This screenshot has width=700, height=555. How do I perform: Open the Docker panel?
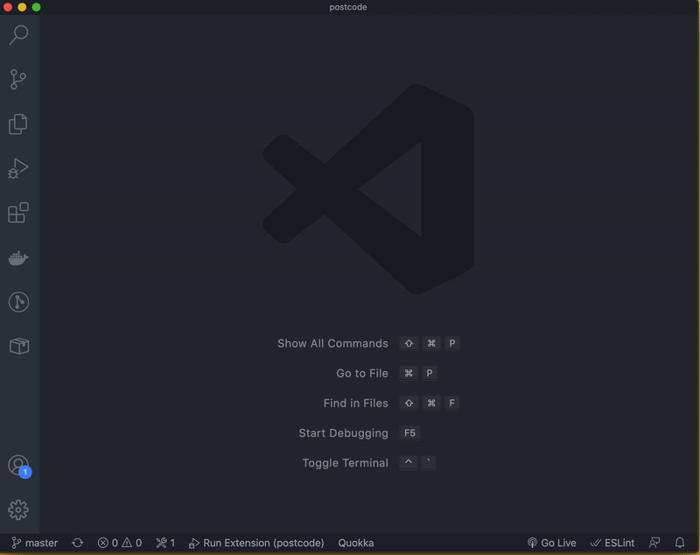[x=18, y=258]
